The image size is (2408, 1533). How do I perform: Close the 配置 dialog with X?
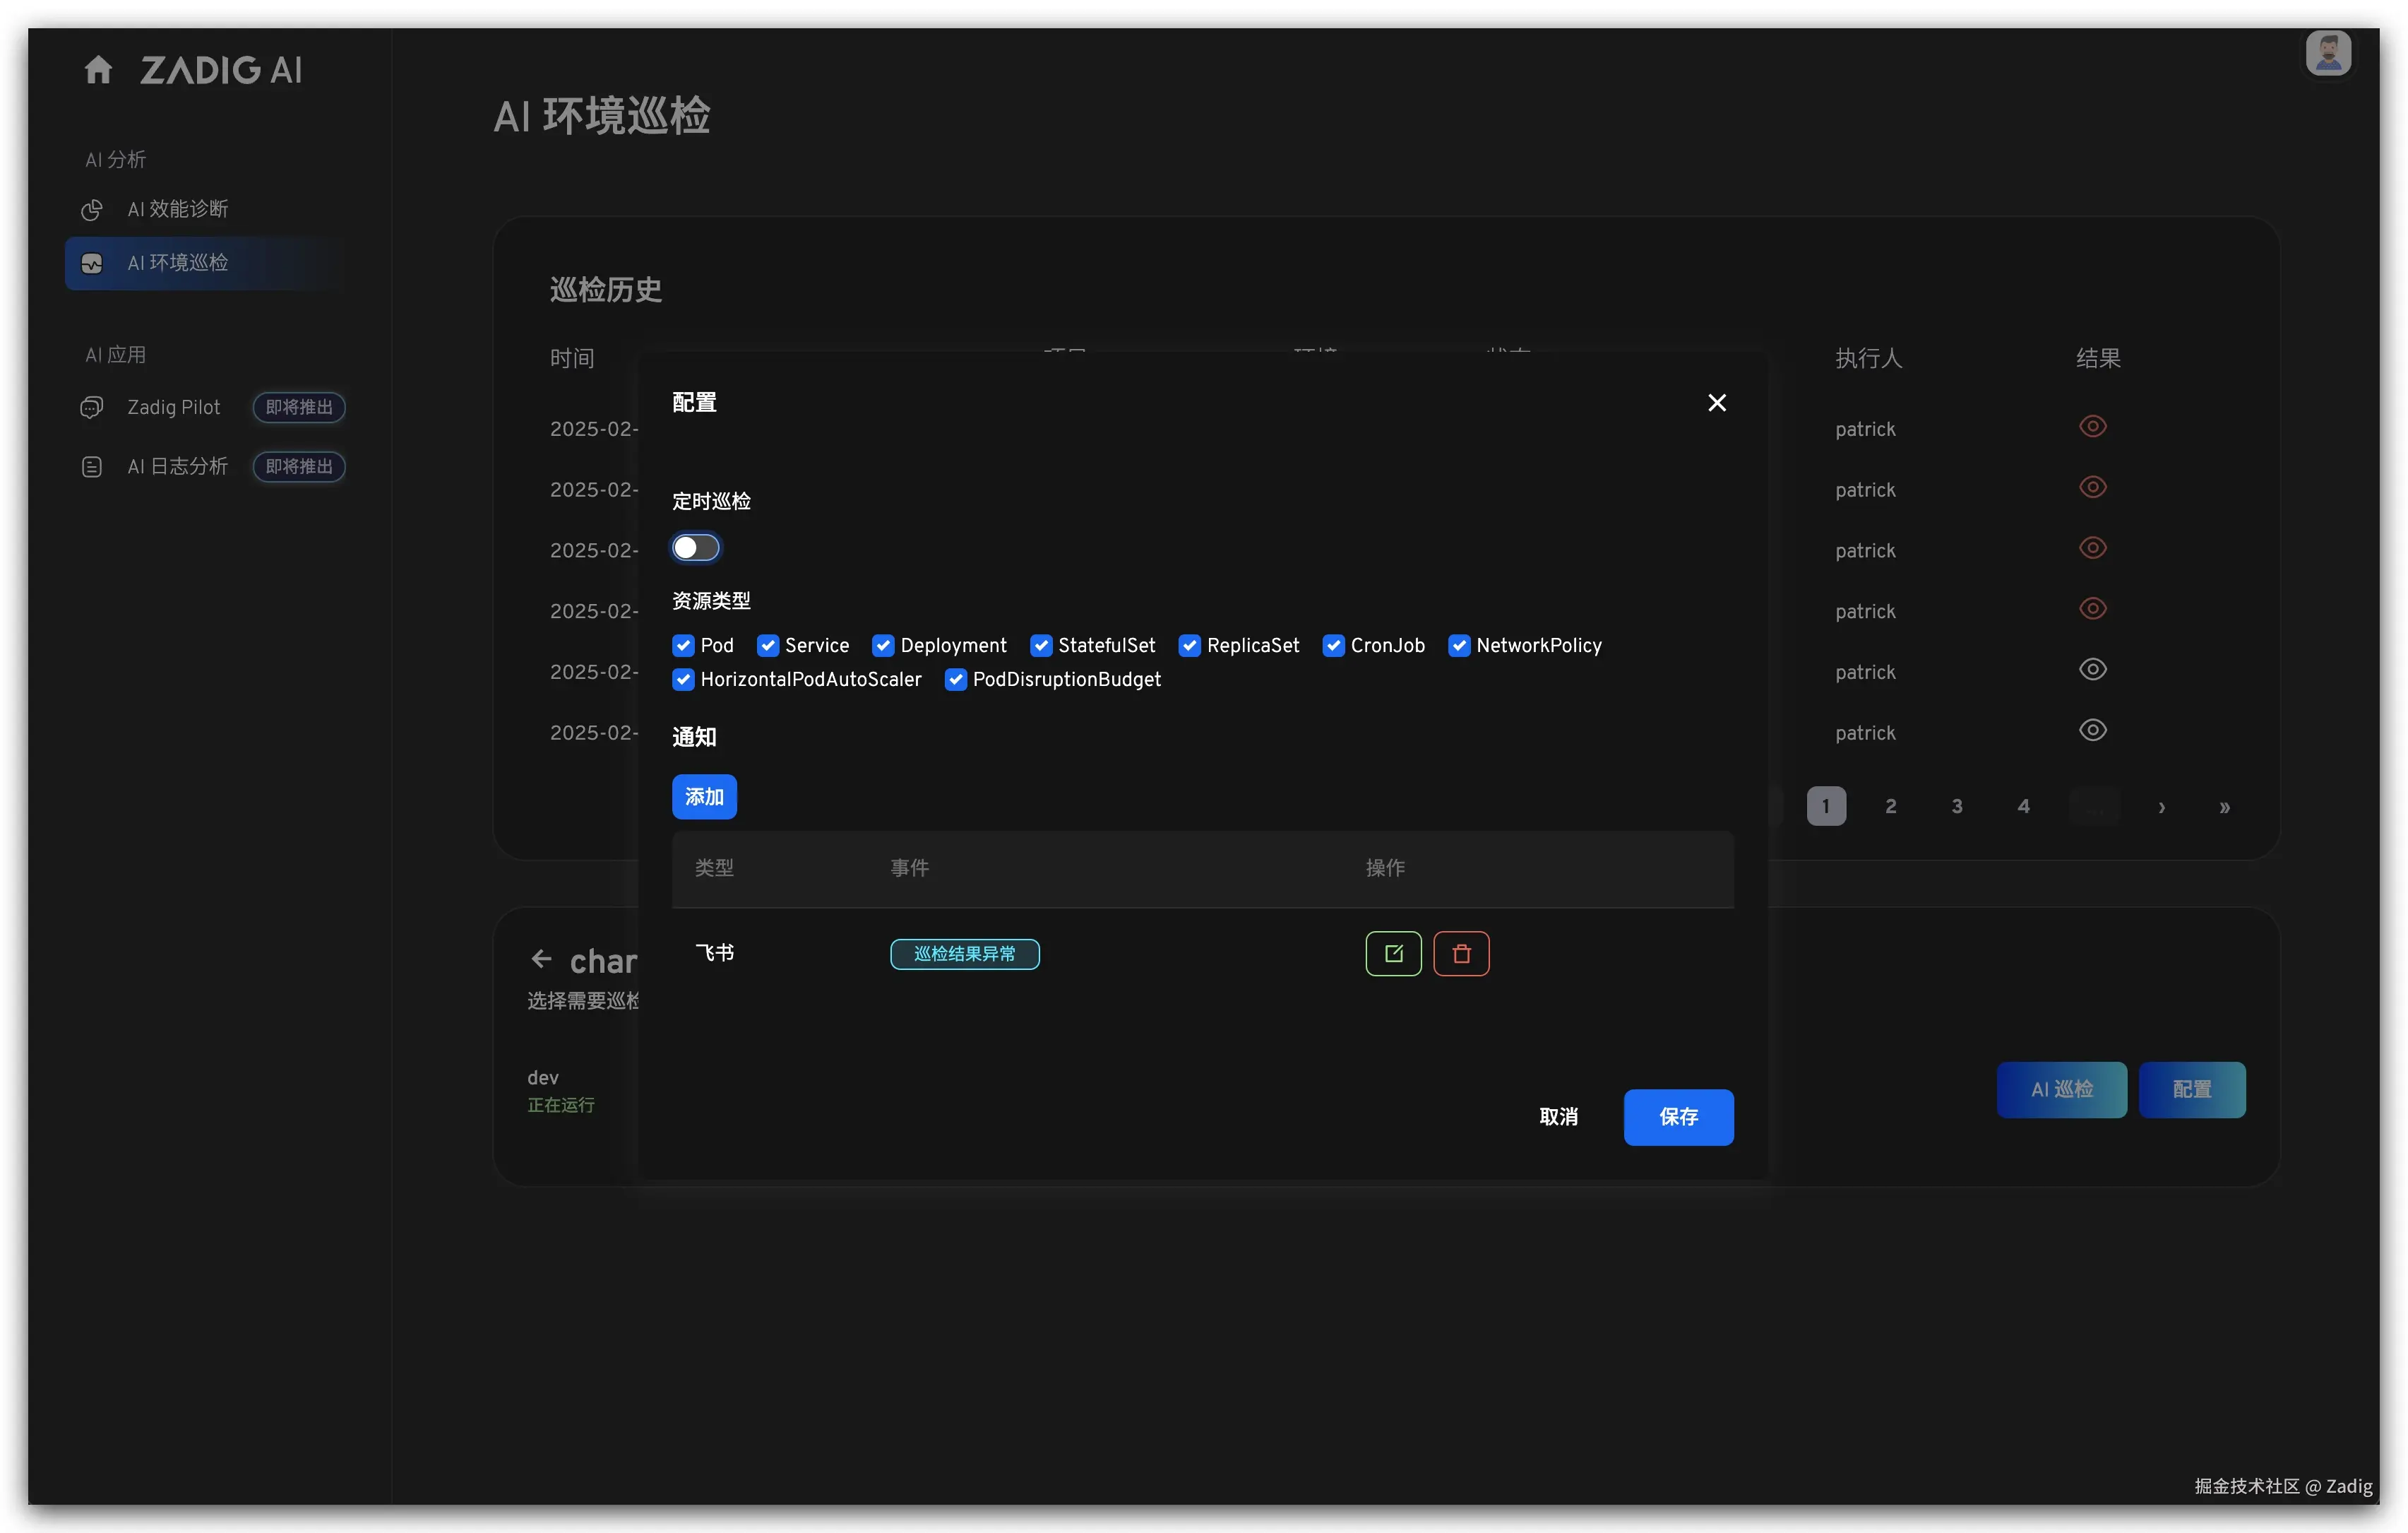[1716, 402]
